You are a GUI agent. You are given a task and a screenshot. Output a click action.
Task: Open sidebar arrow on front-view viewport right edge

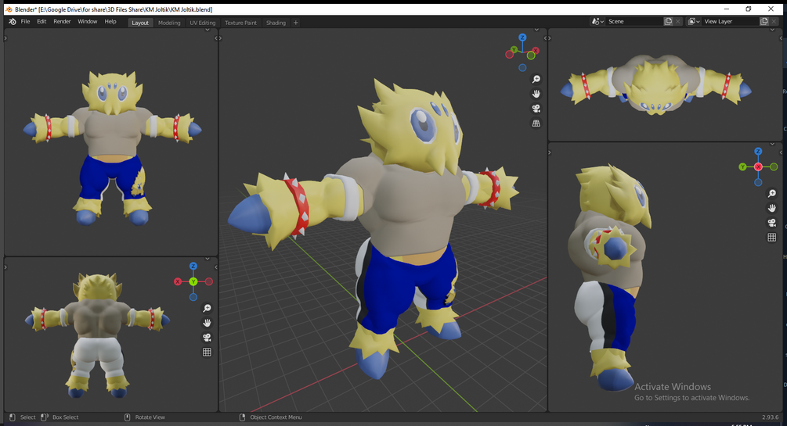tap(216, 38)
